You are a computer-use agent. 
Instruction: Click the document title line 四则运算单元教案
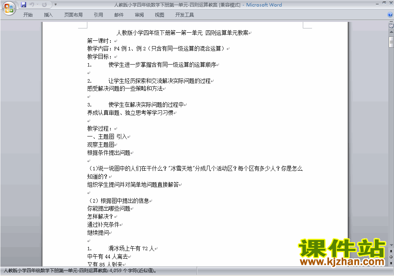point(184,33)
